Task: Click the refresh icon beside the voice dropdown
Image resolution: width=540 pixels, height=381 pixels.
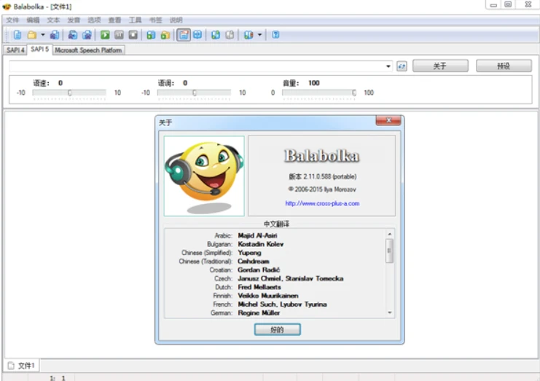Action: (402, 66)
